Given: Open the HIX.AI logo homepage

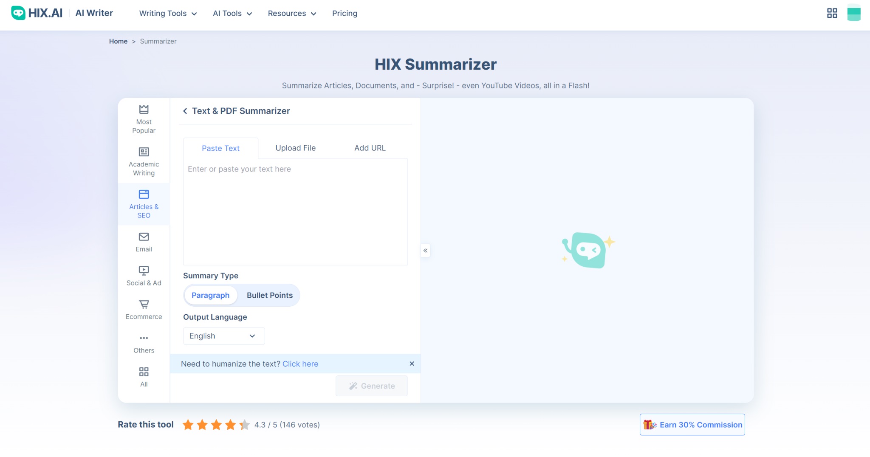Looking at the screenshot, I should [37, 13].
